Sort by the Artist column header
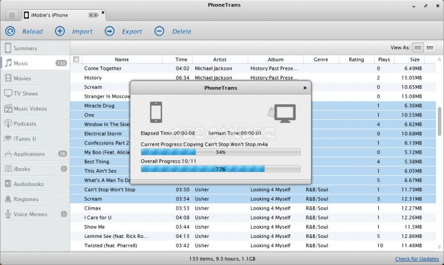The image size is (444, 265). click(220, 59)
